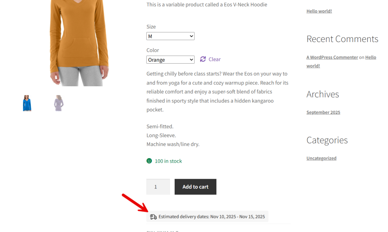Select the blue hoodie thumbnail
388x232 pixels.
[x=27, y=103]
